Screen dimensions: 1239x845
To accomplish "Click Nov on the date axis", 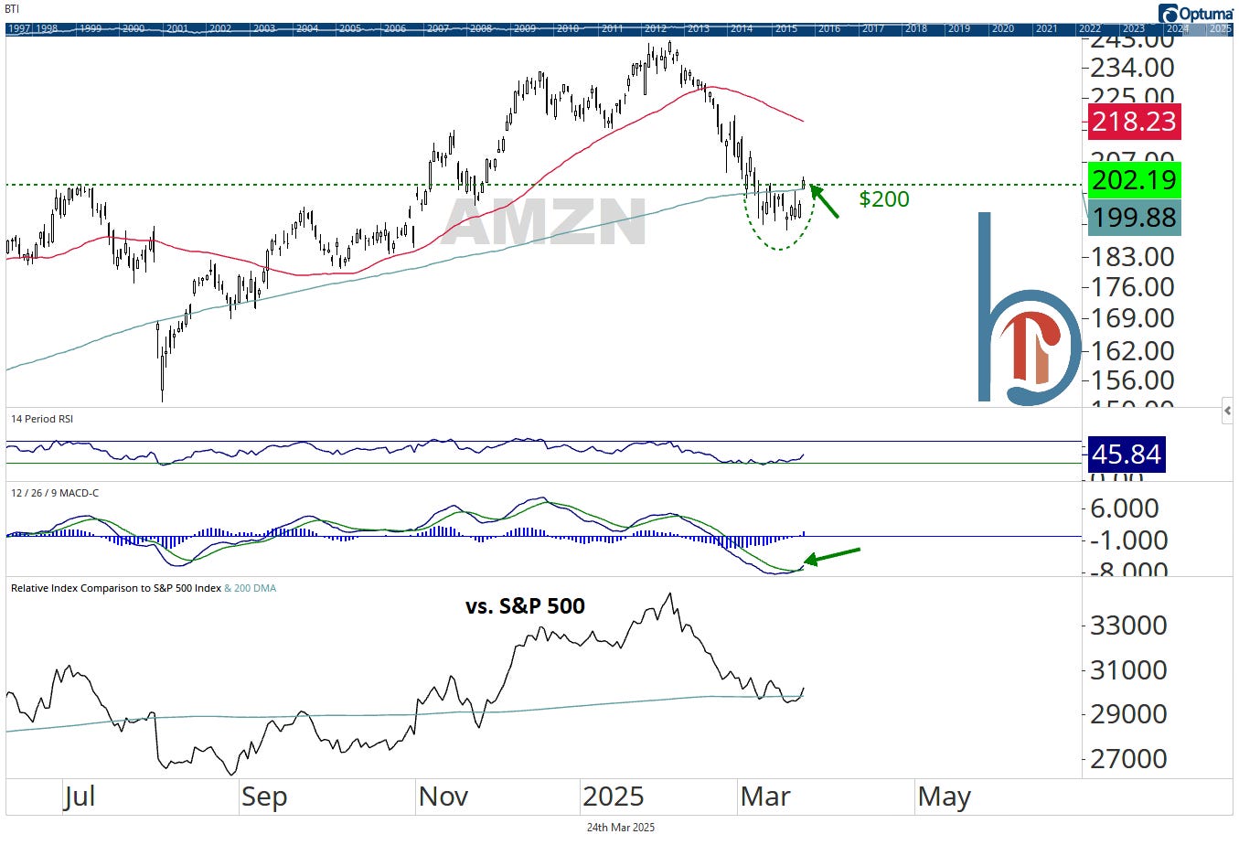I will click(x=443, y=797).
